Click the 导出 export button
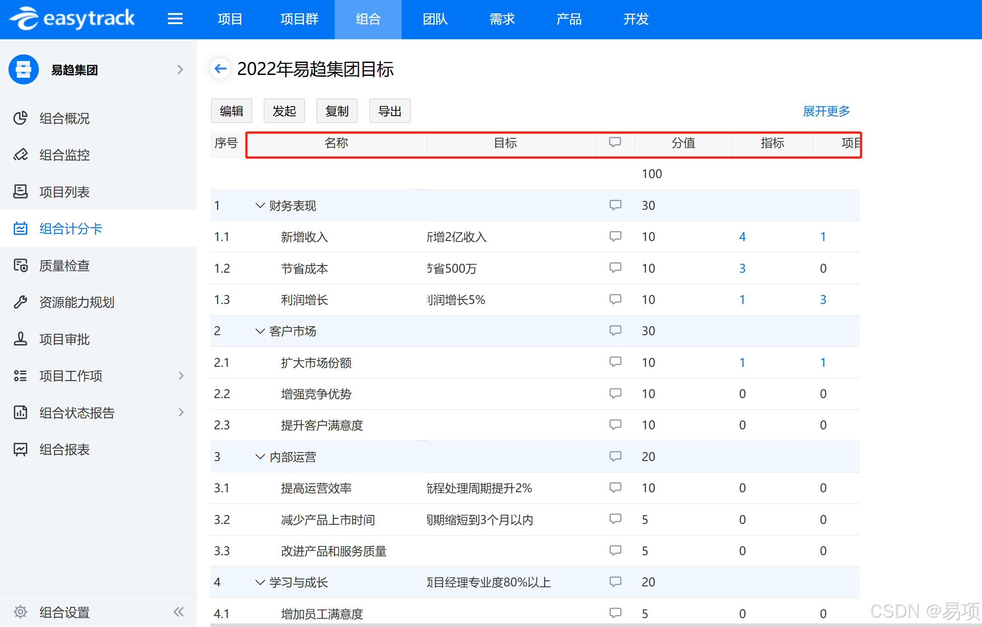 click(390, 111)
